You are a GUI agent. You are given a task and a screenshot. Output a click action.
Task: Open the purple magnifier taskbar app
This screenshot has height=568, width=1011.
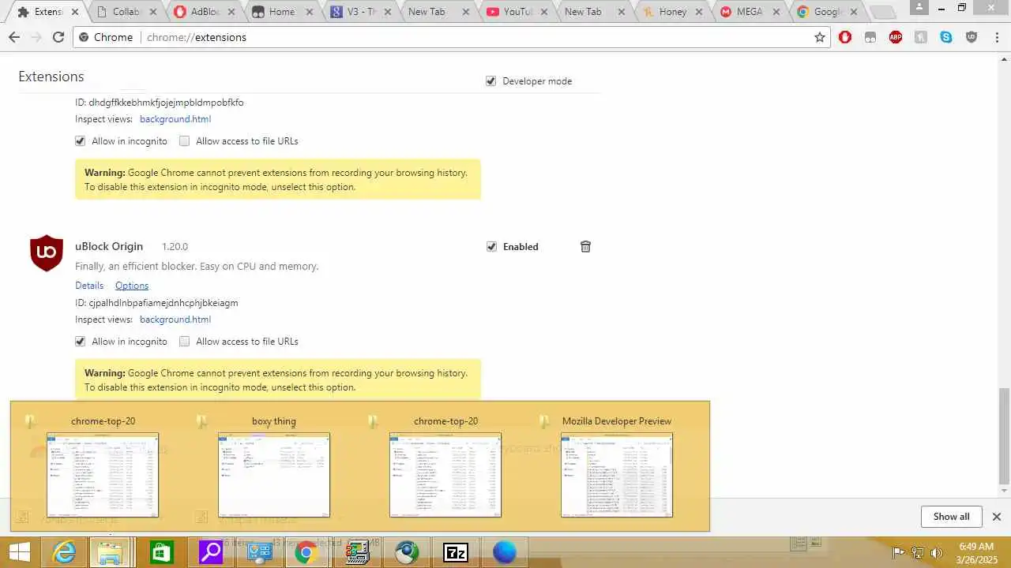(210, 552)
